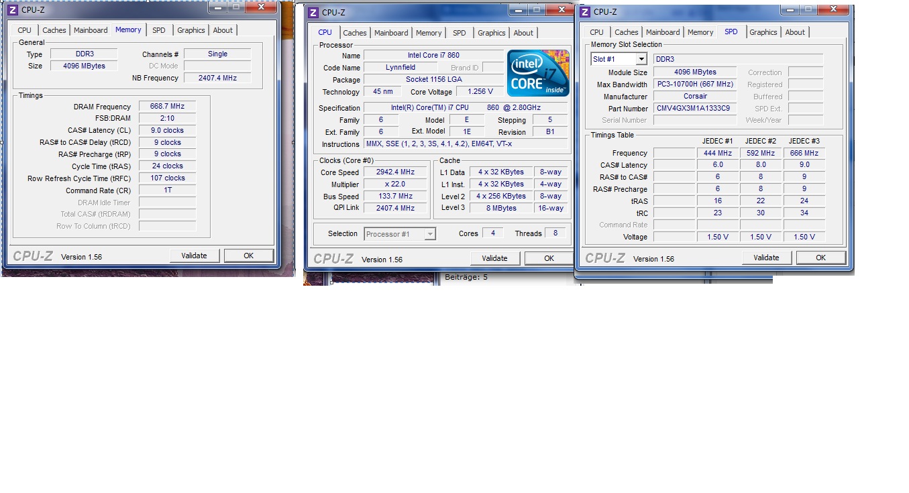Click the JEDEC #3 frequency 666 MHz

pos(804,153)
